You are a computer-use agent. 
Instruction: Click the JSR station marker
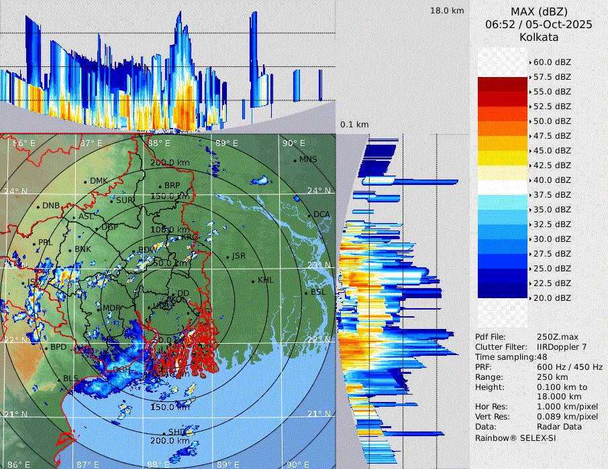[227, 257]
